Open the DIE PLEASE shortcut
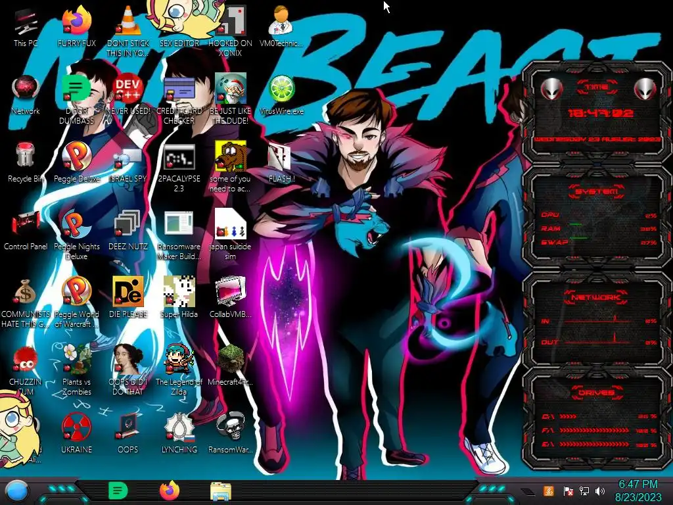The width and height of the screenshot is (673, 505). pyautogui.click(x=128, y=298)
